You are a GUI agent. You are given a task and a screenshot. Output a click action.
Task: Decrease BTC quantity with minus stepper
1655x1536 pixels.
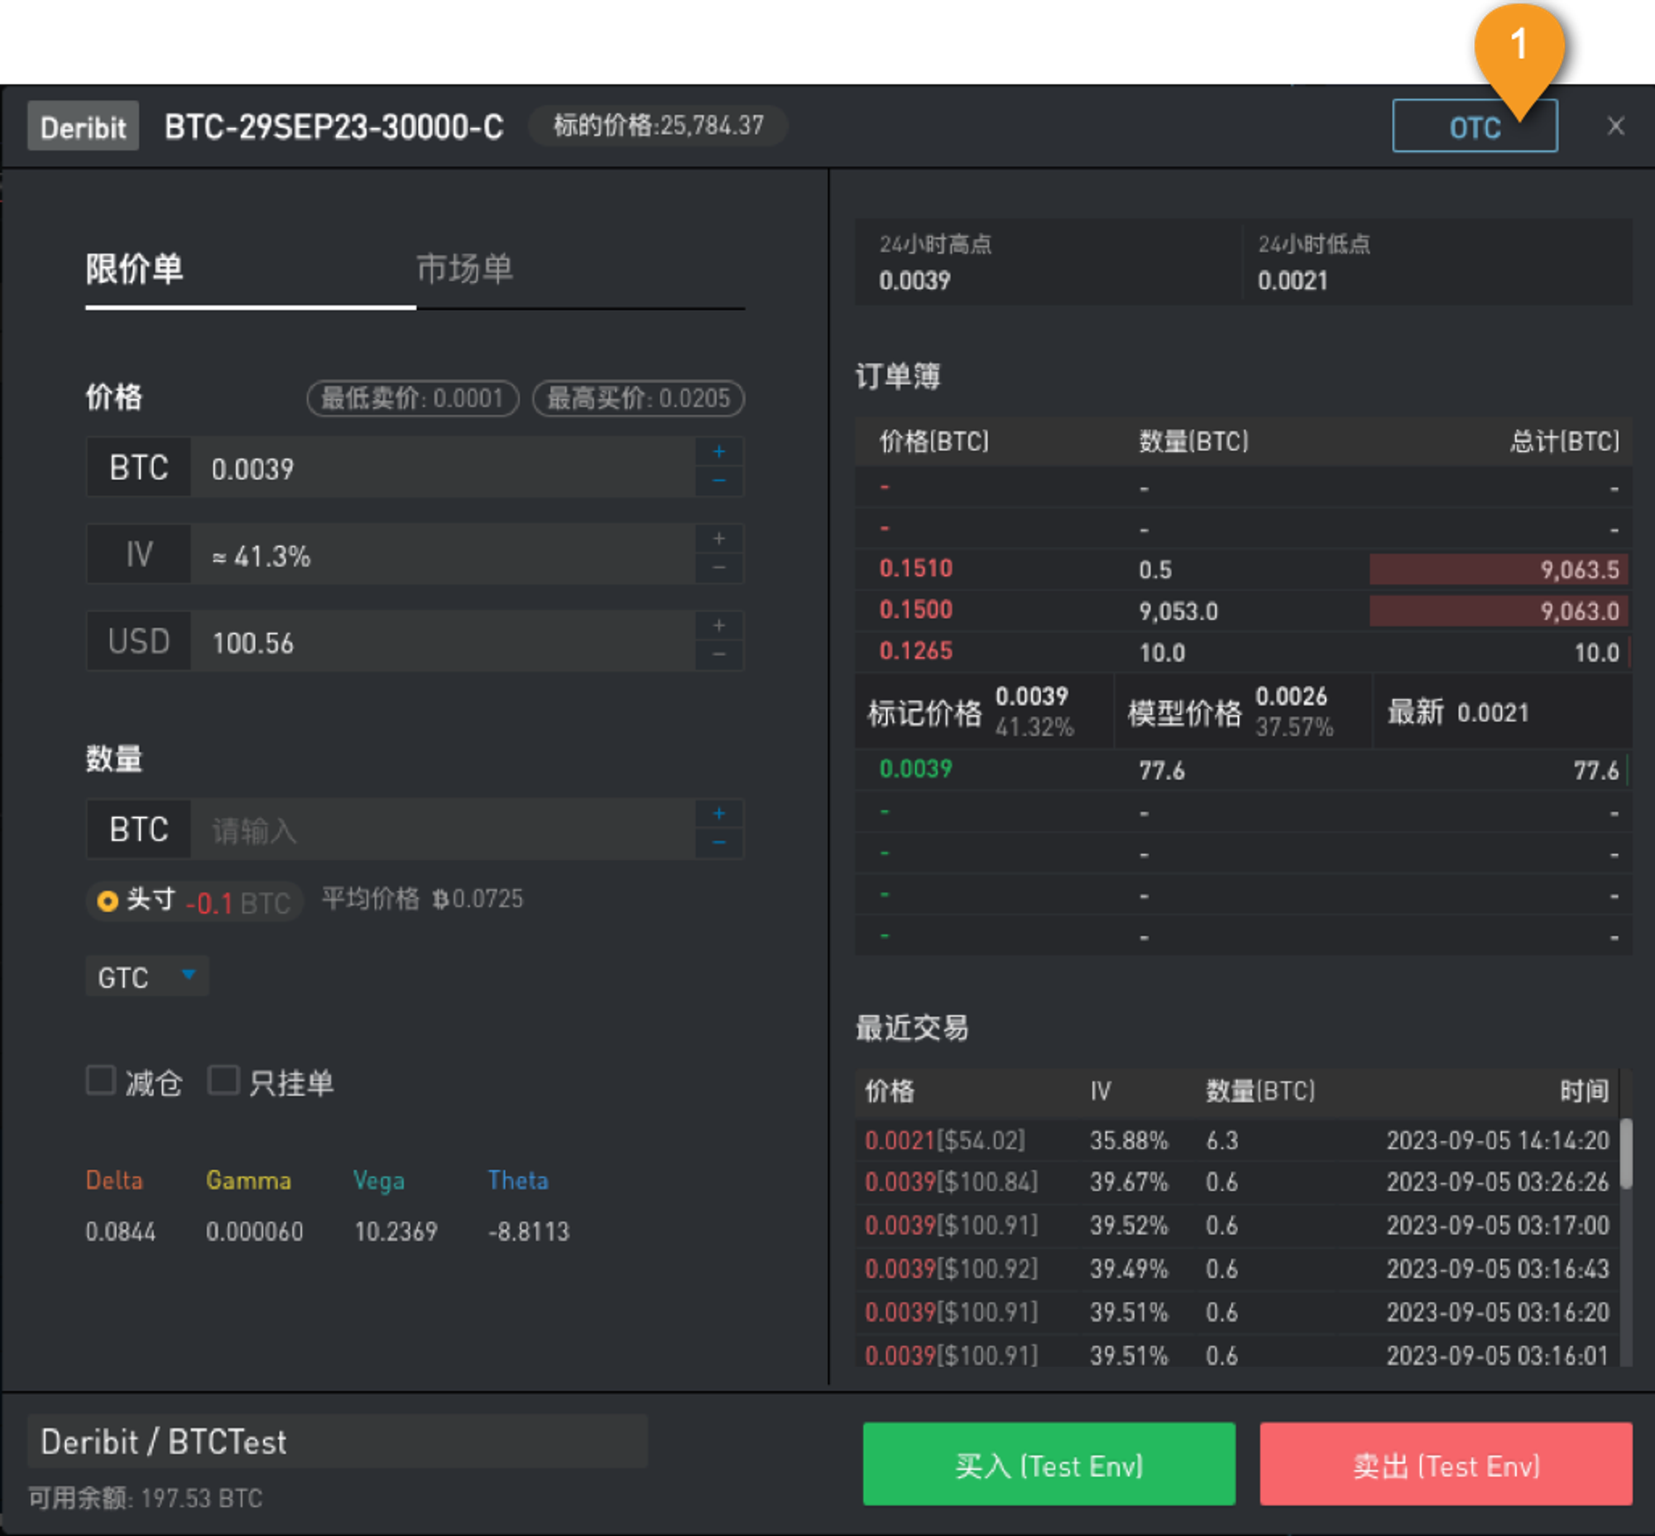click(718, 842)
